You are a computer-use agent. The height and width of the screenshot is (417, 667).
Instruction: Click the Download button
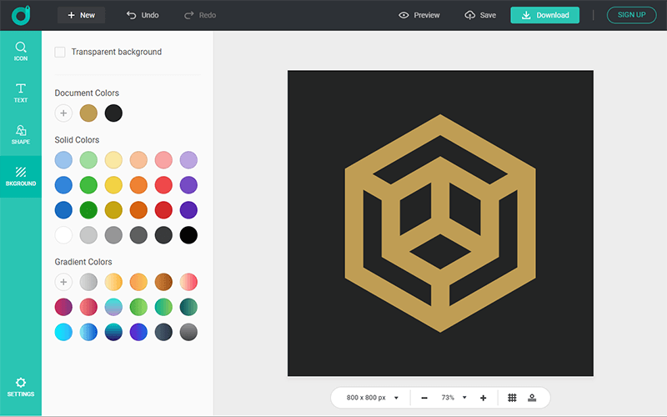pyautogui.click(x=544, y=15)
